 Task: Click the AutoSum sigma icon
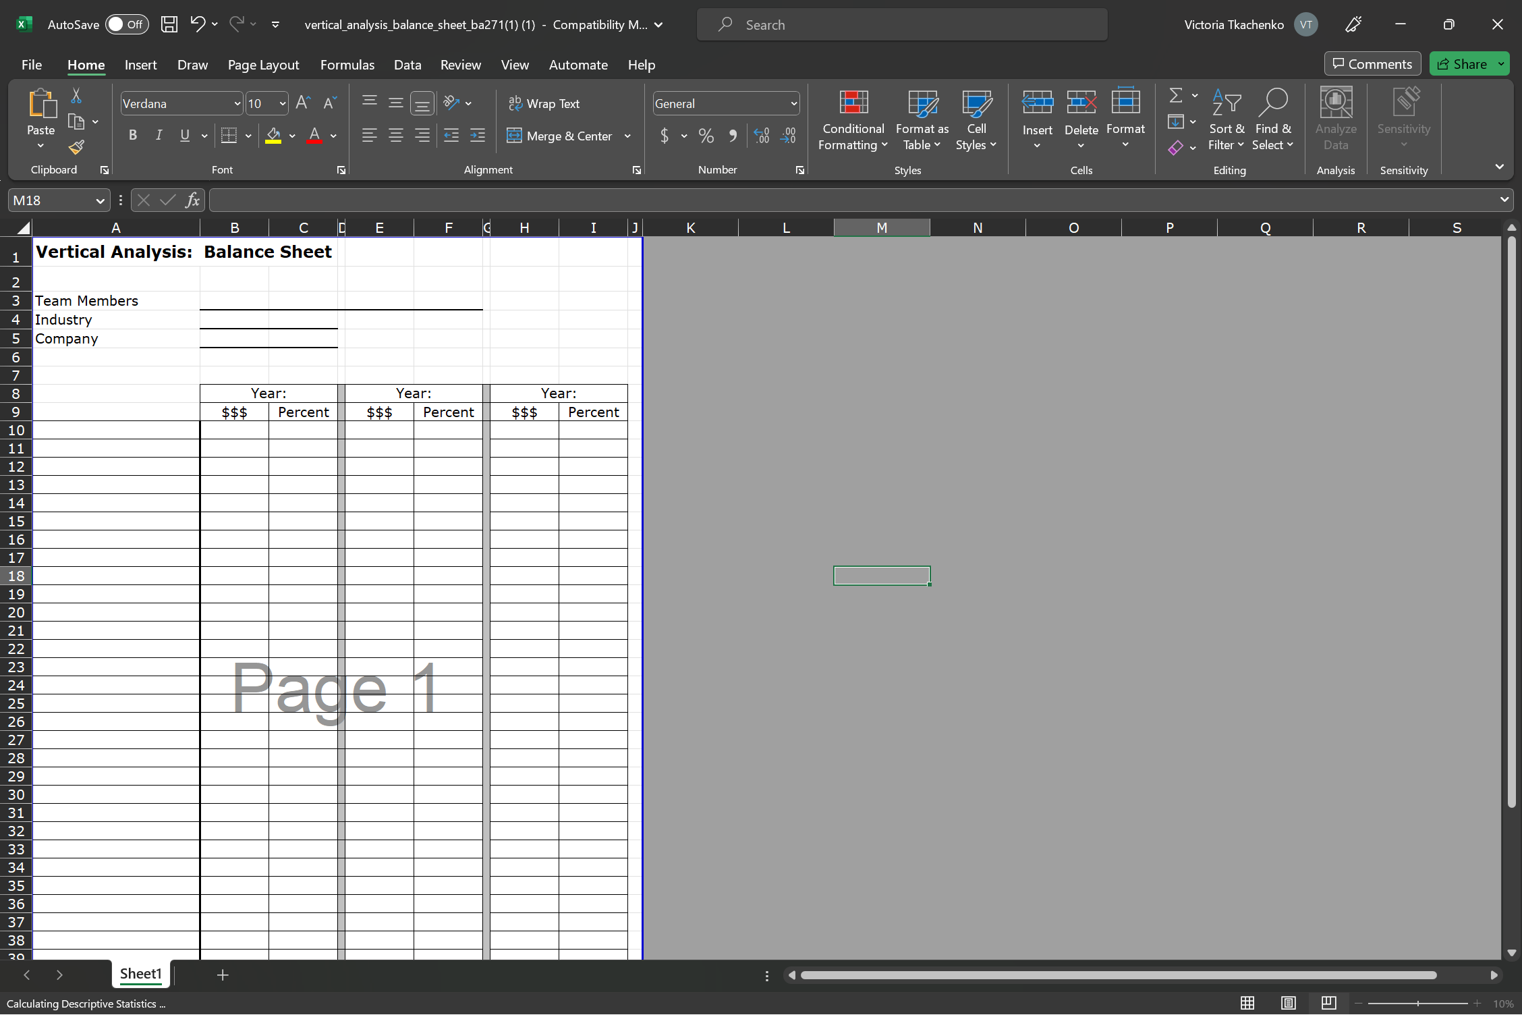point(1175,95)
